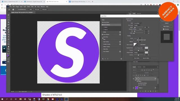
Task: Click the new group folder icon in Layers panel
Action: 150,91
